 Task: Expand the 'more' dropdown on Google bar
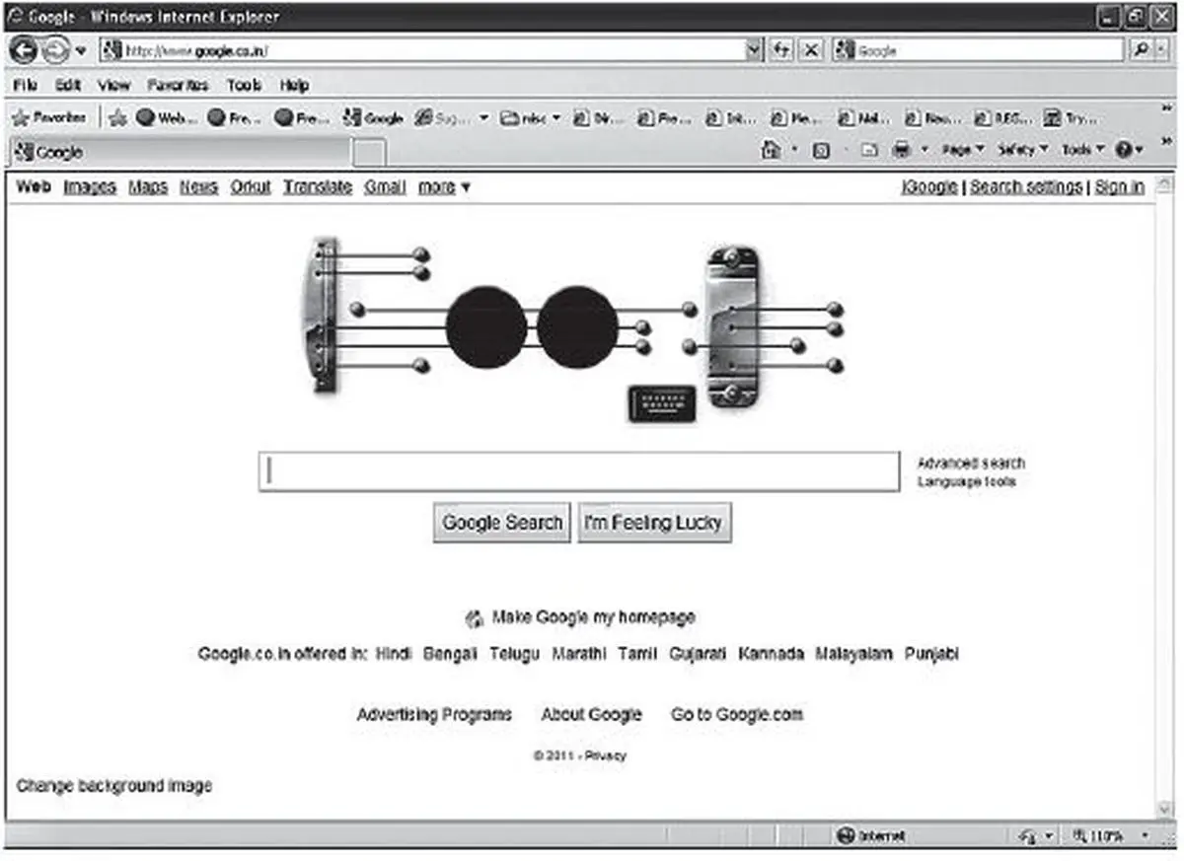click(444, 186)
